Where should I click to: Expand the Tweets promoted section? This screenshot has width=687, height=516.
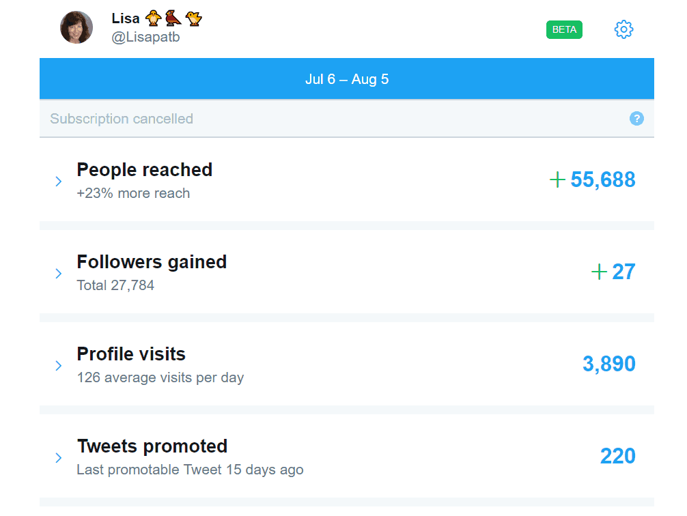[x=58, y=456]
